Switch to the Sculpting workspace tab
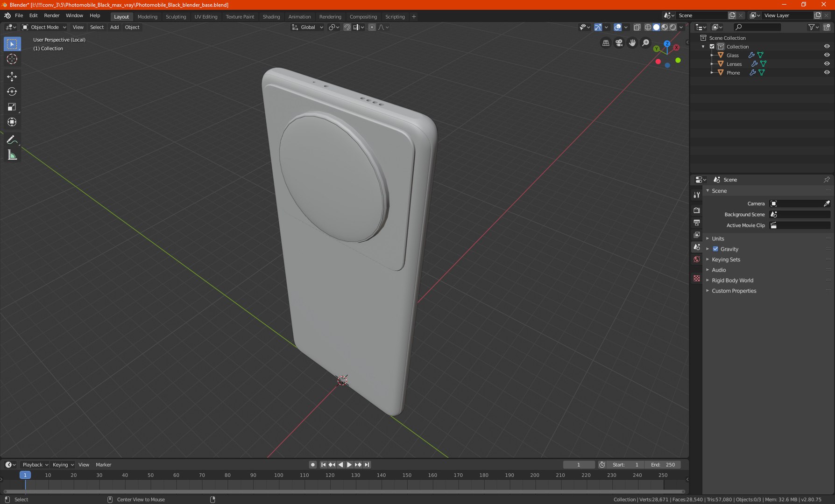The height and width of the screenshot is (504, 835). [x=176, y=16]
